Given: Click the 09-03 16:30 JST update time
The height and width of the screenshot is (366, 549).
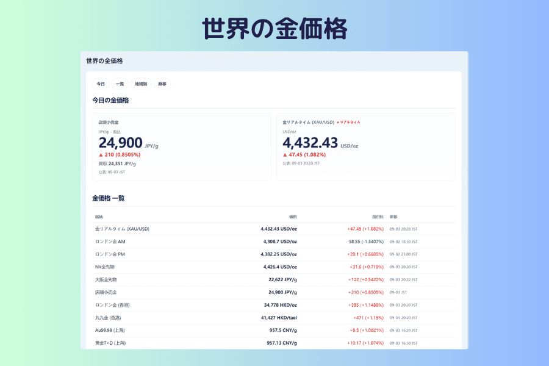Looking at the screenshot, I should 404,343.
